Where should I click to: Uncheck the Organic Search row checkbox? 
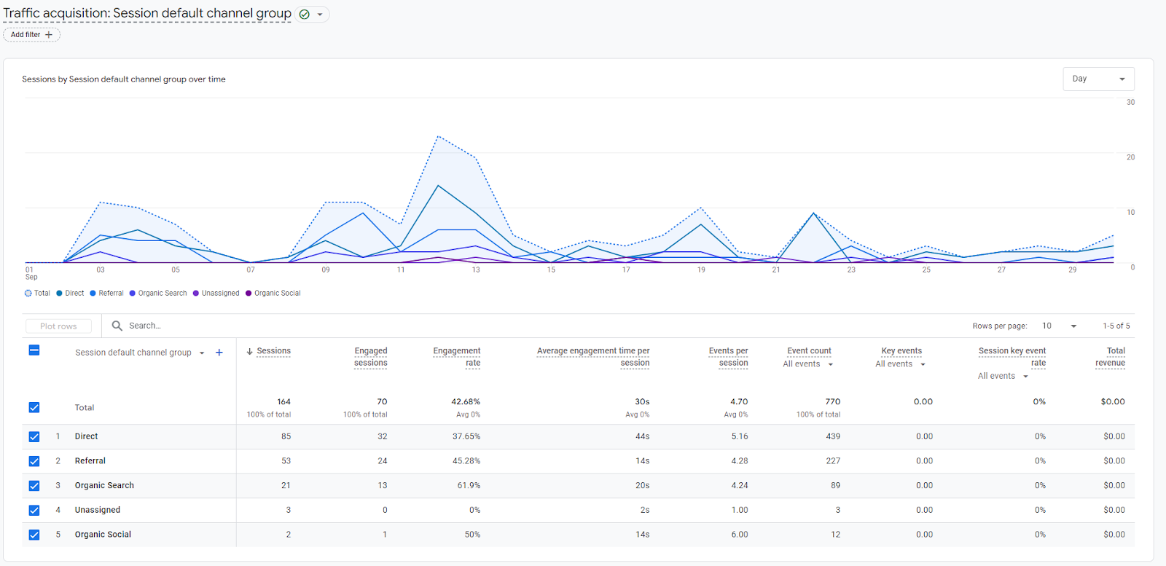(34, 485)
